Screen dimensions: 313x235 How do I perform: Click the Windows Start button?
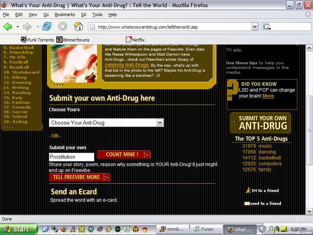click(19, 229)
